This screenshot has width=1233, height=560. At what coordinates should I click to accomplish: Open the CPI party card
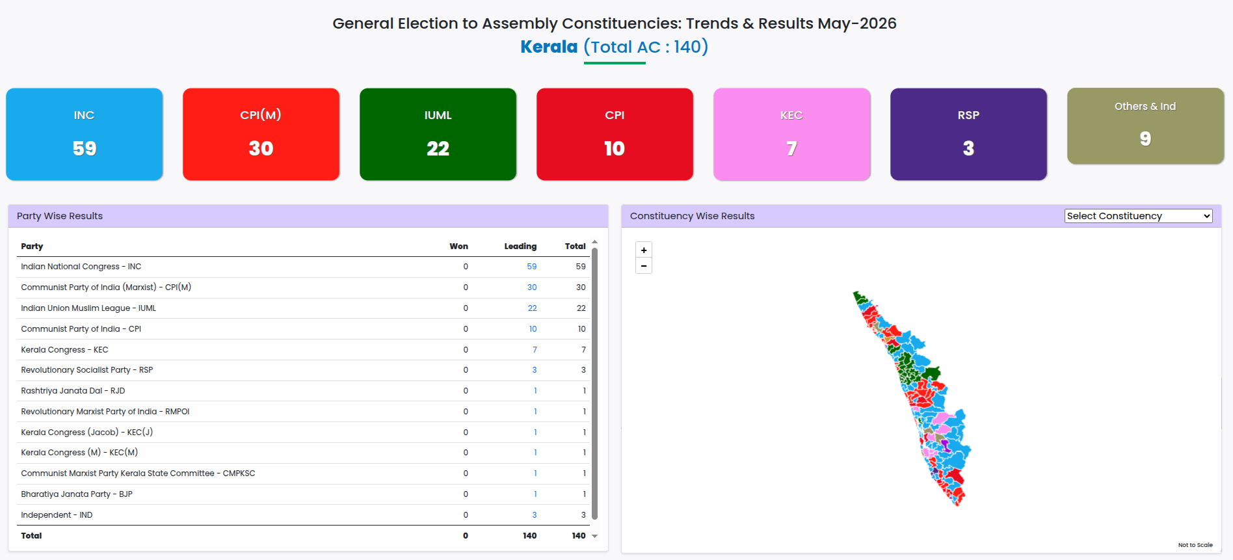pyautogui.click(x=615, y=135)
